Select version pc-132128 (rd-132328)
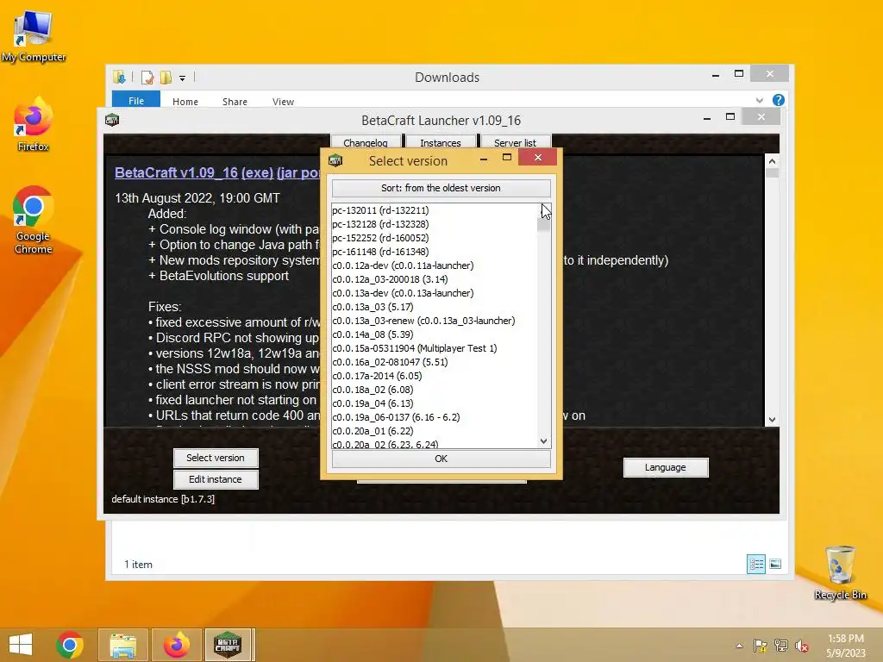The width and height of the screenshot is (883, 662). [x=435, y=224]
